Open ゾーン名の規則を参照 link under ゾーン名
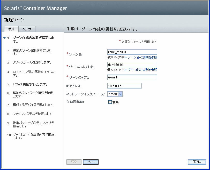This screenshot has width=210, height=170. (x=142, y=57)
